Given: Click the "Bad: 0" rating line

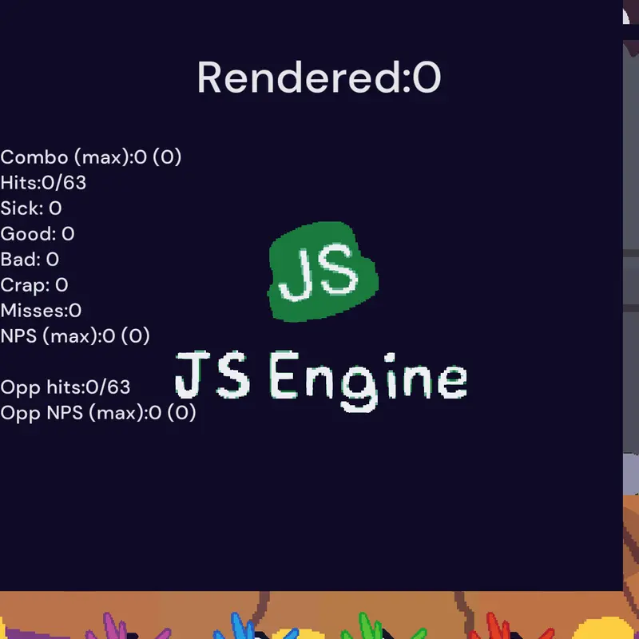Looking at the screenshot, I should click(x=30, y=259).
